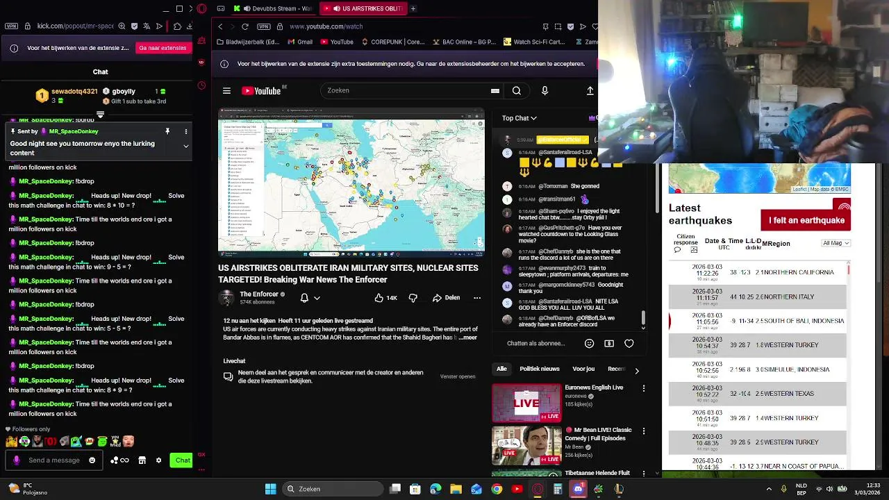
Task: Expand pinned message chevron in Kick chat
Action: 185,147
